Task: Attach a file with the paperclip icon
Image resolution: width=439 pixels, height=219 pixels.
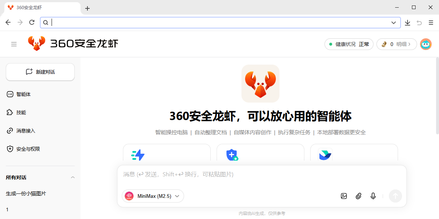Action: click(359, 196)
